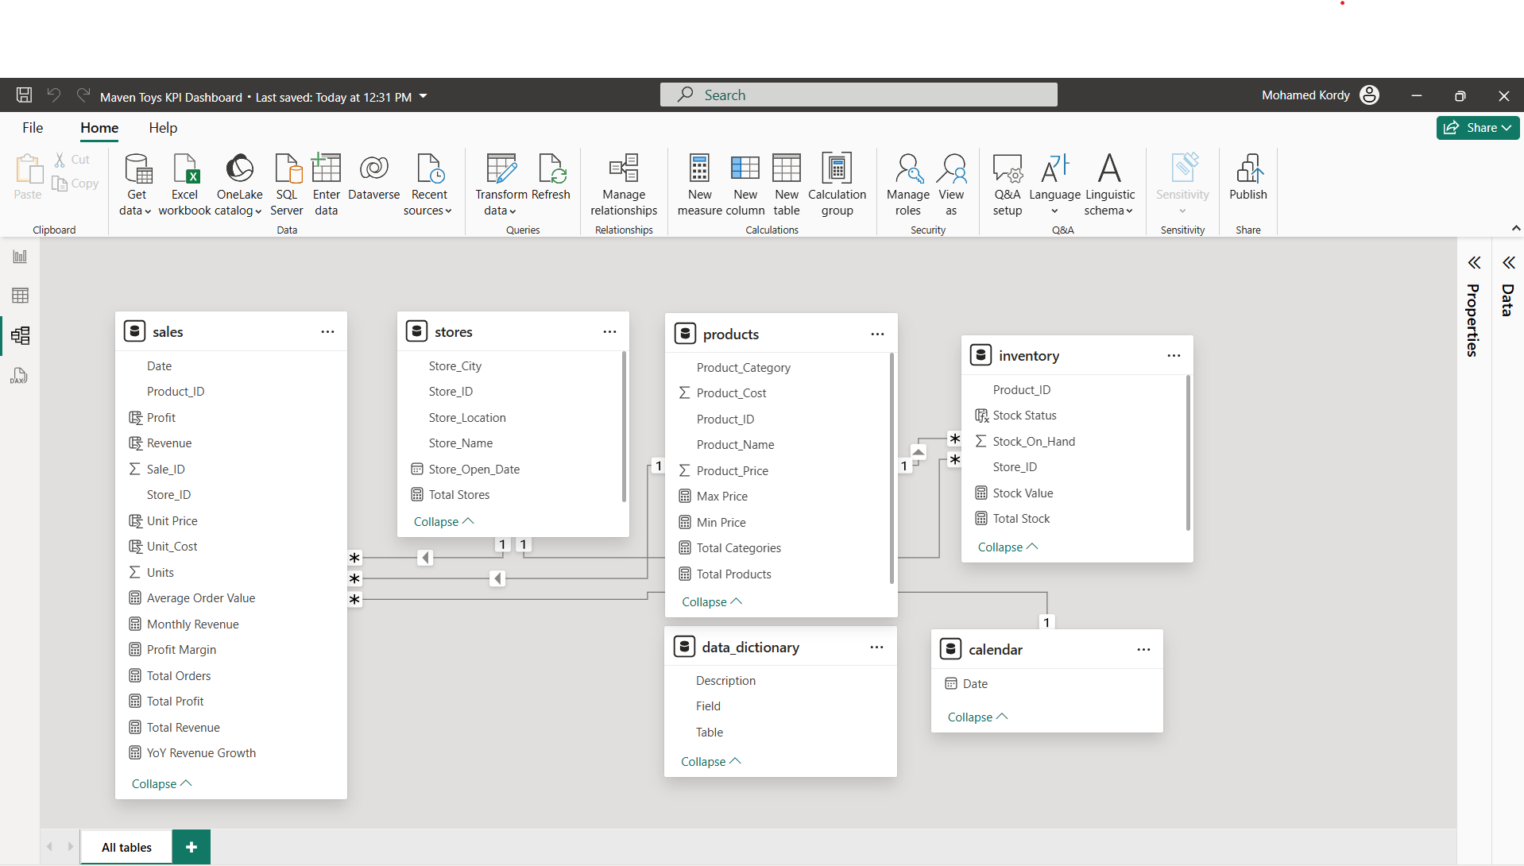This screenshot has height=866, width=1524.
Task: Collapse the products table card
Action: (712, 601)
